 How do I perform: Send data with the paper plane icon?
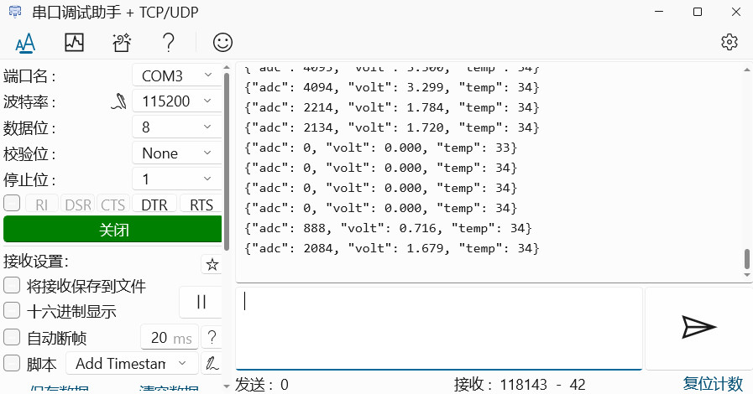(x=698, y=328)
